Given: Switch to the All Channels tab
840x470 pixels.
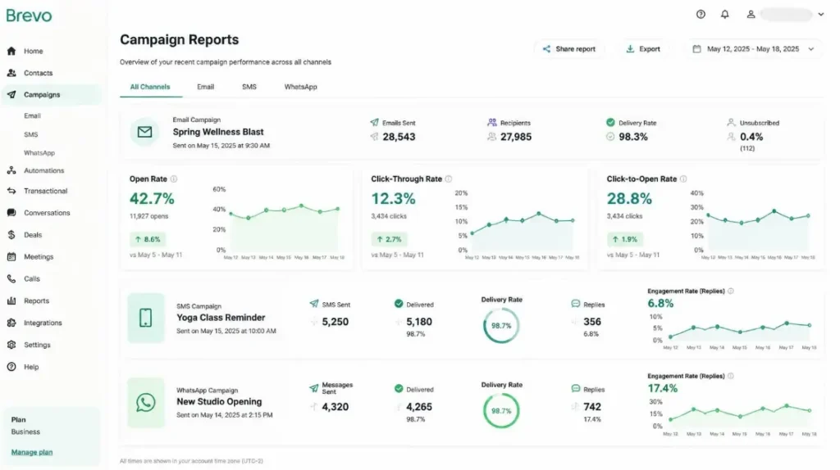Looking at the screenshot, I should click(150, 87).
